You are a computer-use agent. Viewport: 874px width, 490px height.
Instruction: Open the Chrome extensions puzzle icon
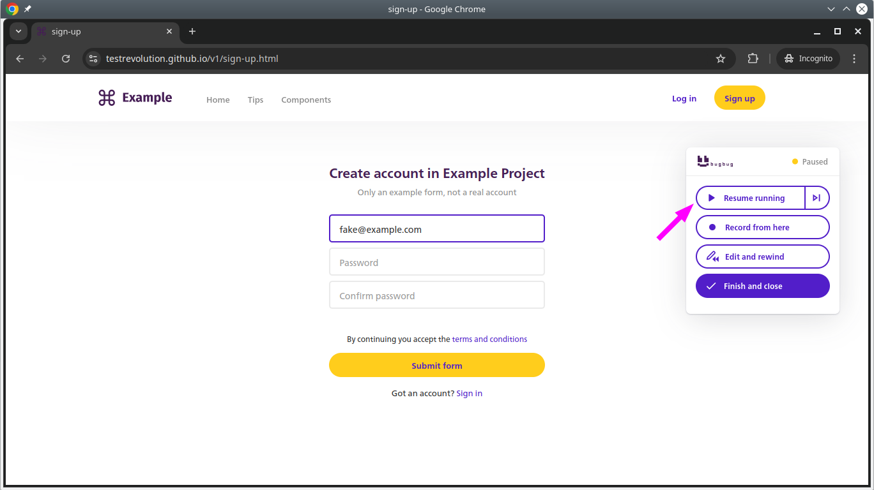753,59
